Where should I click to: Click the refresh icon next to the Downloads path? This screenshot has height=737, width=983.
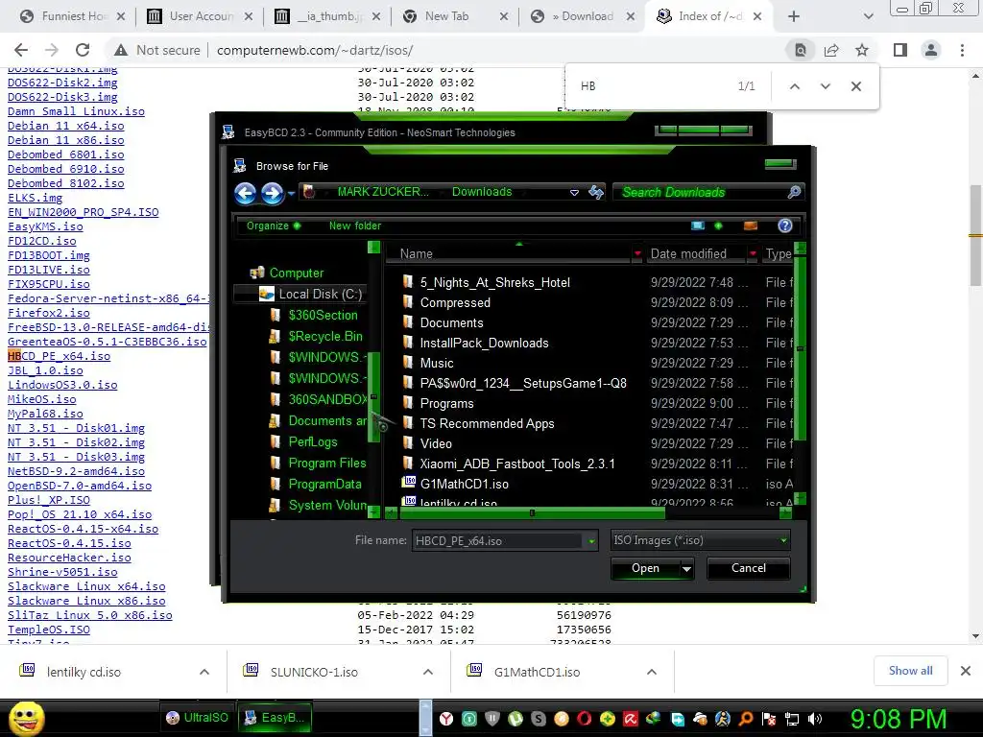(596, 192)
